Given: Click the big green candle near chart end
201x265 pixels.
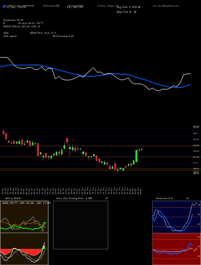Looking at the screenshot, I should click(136, 156).
